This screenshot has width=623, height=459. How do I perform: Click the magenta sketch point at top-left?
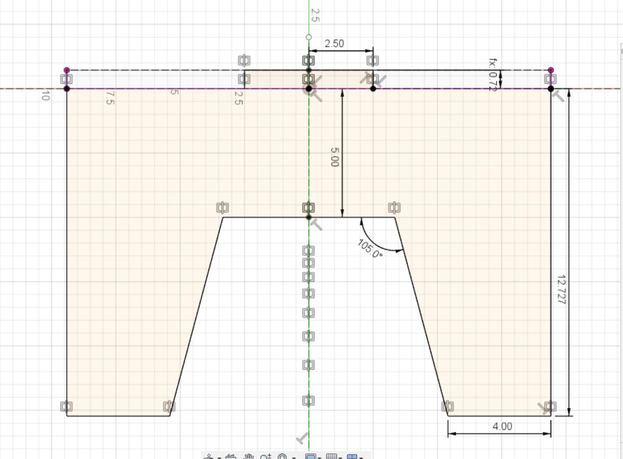point(67,70)
